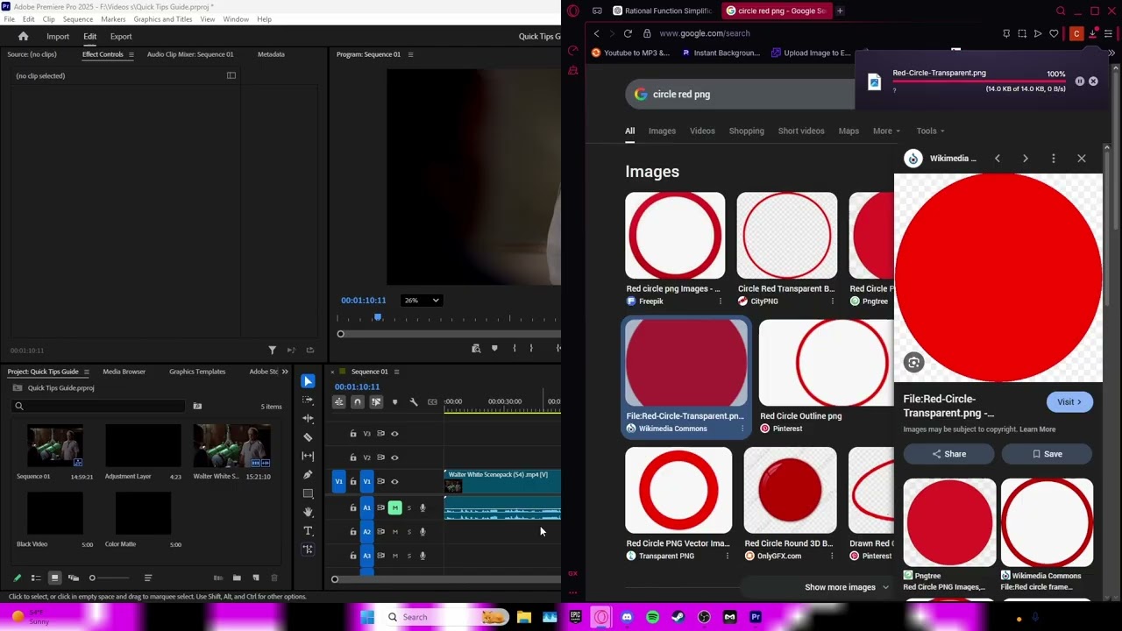This screenshot has height=631, width=1122.
Task: Open the Sequence menu in Premiere
Action: click(78, 19)
